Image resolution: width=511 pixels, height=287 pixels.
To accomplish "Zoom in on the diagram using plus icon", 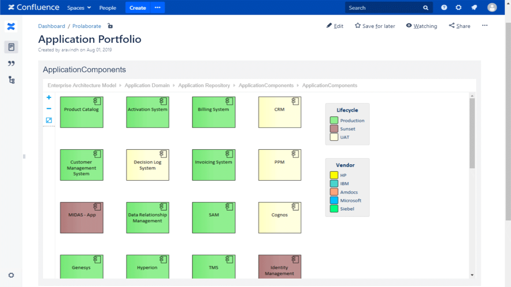I will click(x=49, y=98).
